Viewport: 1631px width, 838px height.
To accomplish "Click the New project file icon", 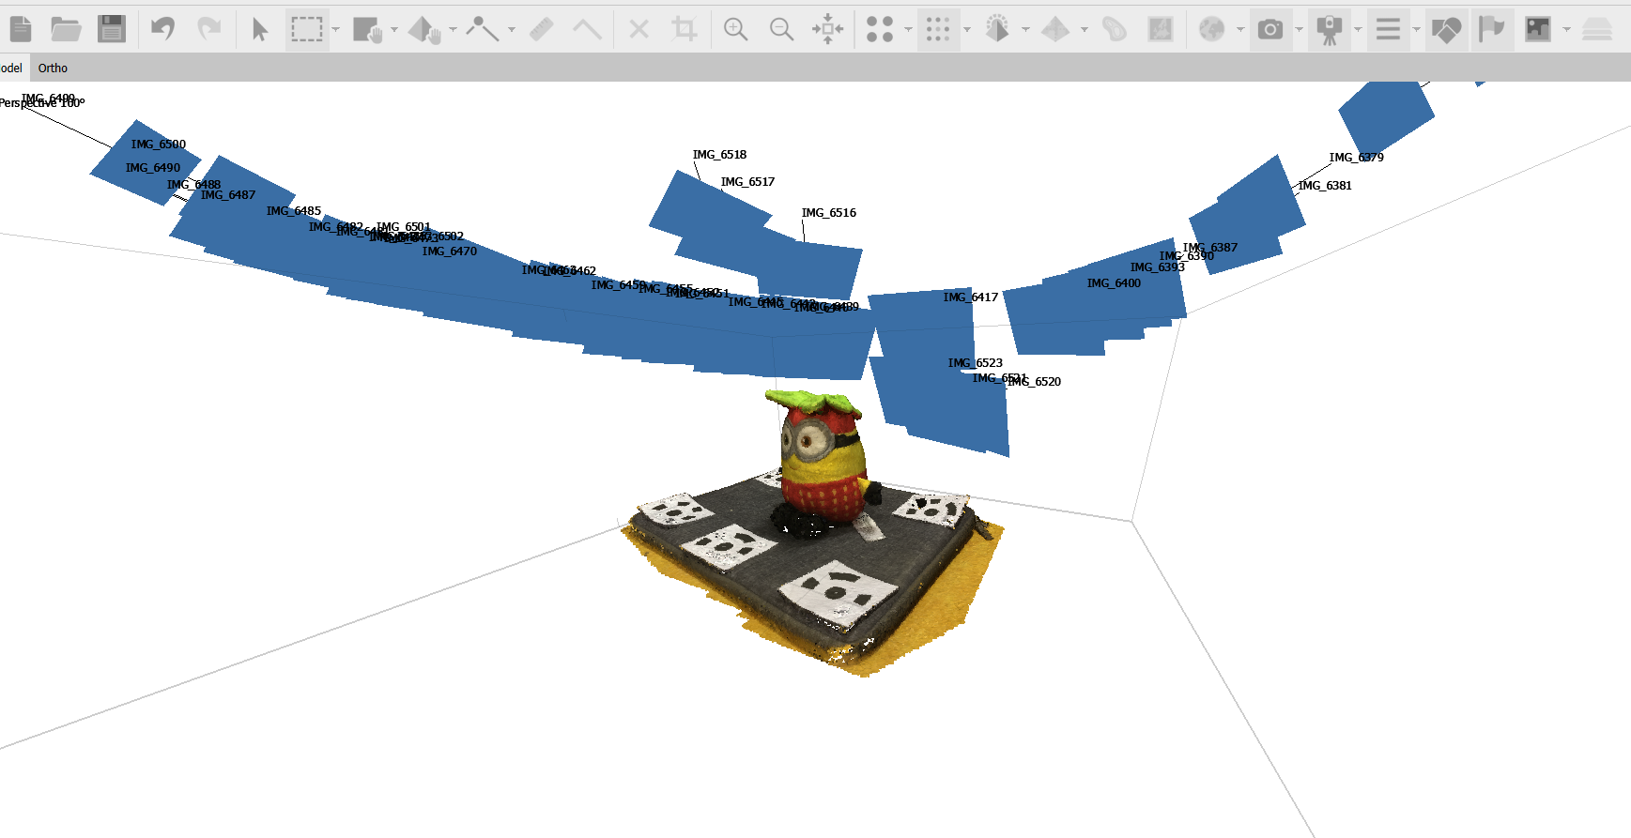I will pos(21,29).
